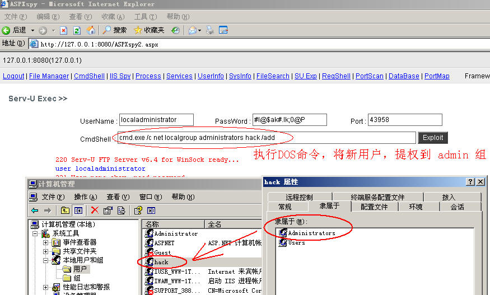Open 操作 menu in Computer Management window
The height and width of the screenshot is (295, 490).
click(x=86, y=197)
